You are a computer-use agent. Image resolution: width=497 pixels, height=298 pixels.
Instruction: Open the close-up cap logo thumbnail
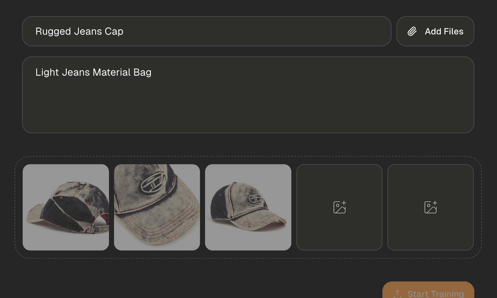[157, 207]
